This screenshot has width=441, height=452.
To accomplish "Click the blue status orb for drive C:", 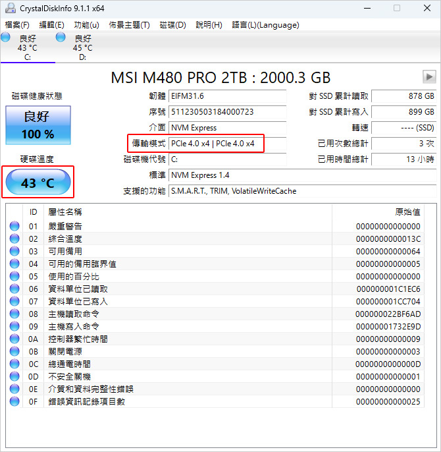I will click(x=5, y=37).
